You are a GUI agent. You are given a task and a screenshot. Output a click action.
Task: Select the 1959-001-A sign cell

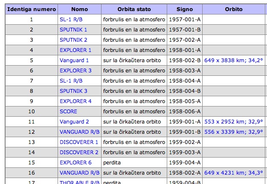185,122
